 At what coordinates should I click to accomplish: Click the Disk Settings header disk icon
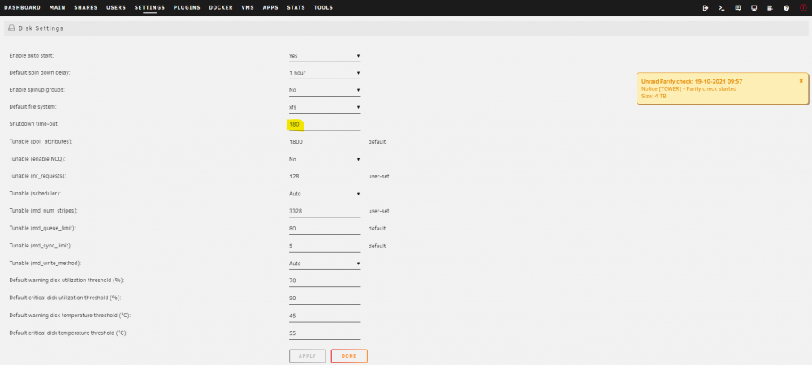11,28
